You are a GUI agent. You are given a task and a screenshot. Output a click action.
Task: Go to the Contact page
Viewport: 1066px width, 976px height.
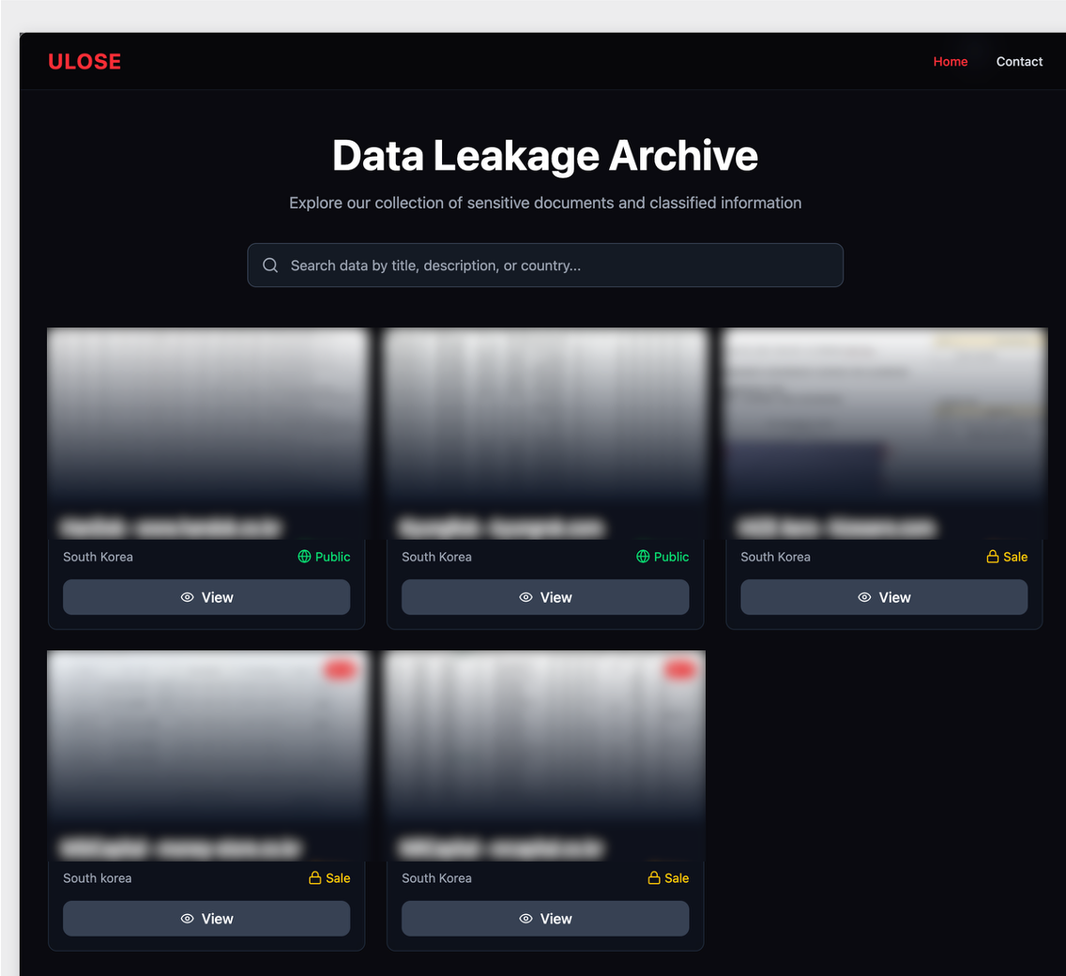(1018, 61)
